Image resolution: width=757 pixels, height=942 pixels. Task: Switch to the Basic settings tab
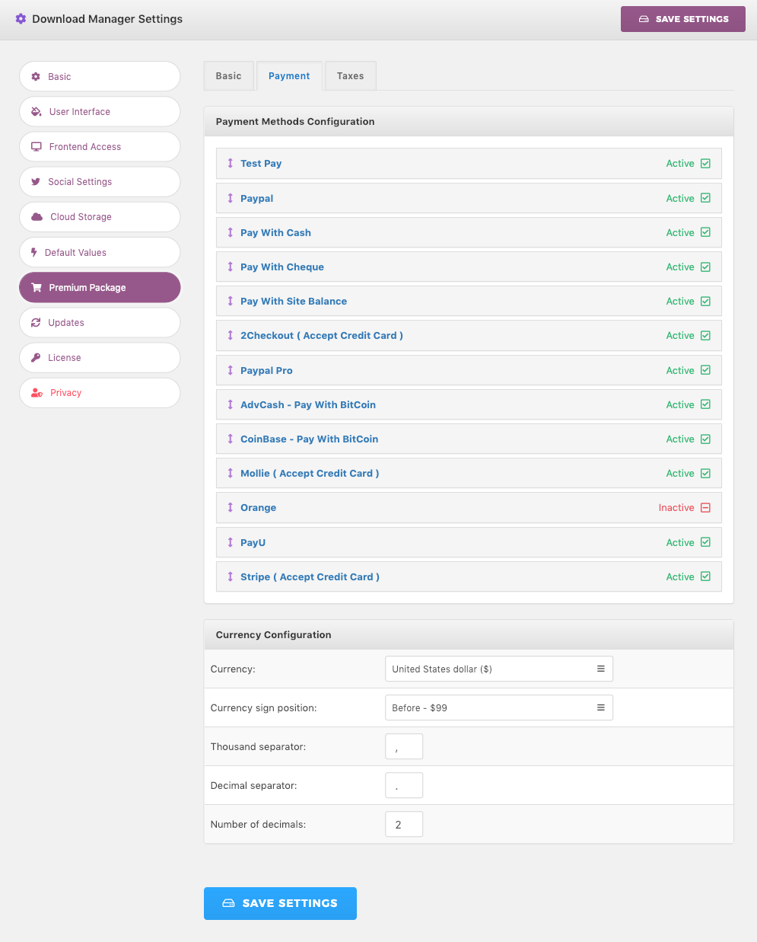(x=228, y=75)
